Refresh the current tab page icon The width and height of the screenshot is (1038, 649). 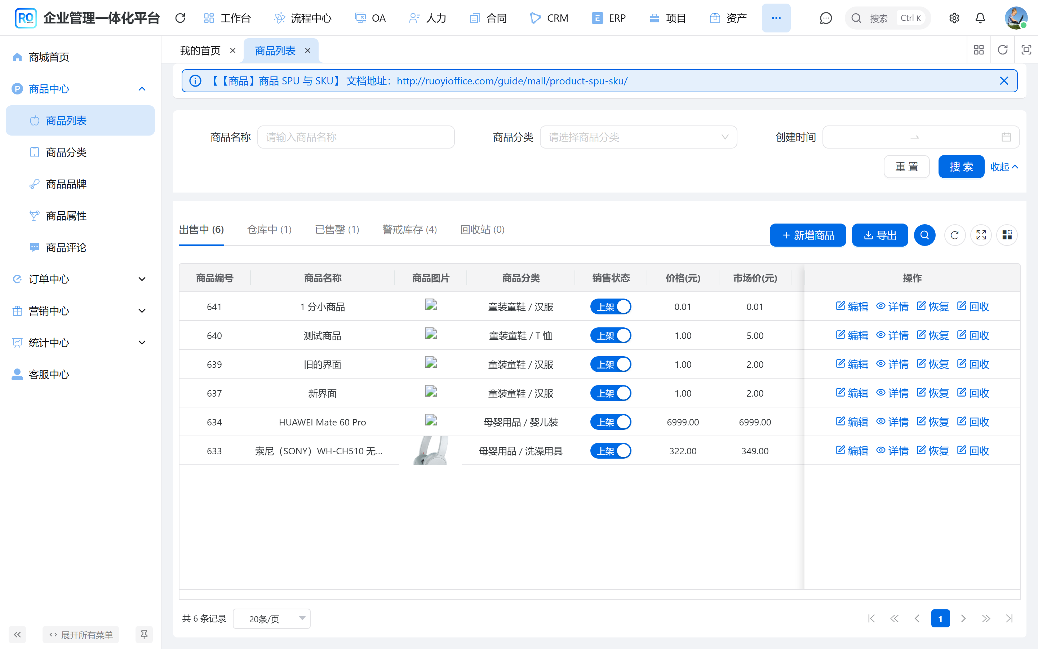coord(1002,50)
